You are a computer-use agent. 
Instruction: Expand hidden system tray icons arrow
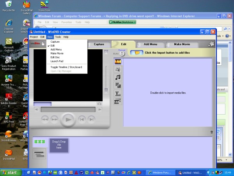tap(209, 173)
